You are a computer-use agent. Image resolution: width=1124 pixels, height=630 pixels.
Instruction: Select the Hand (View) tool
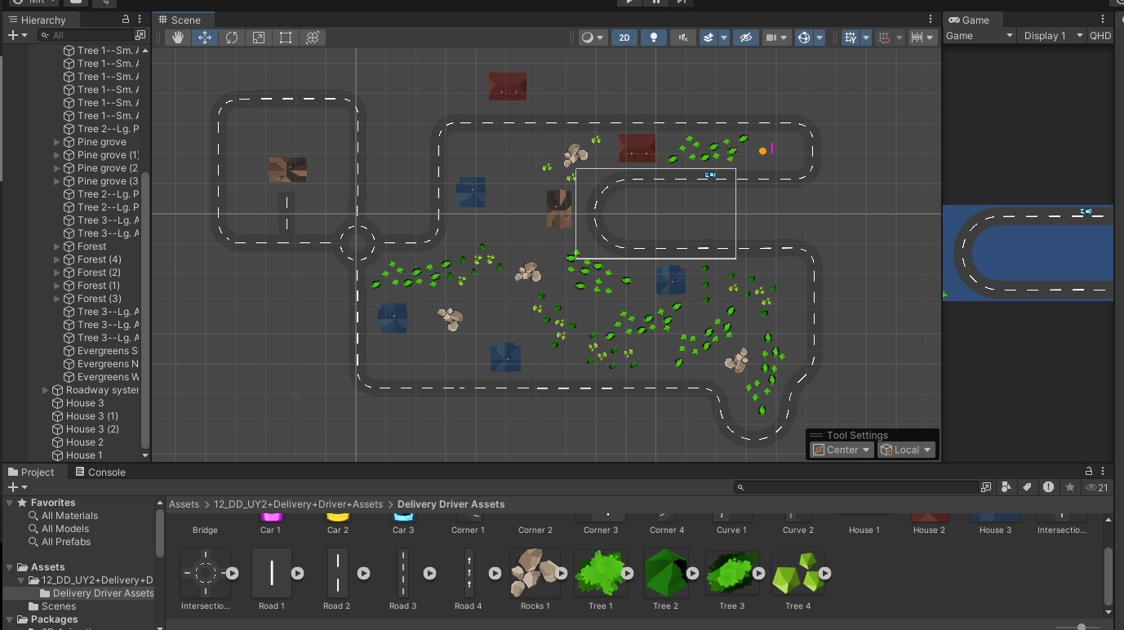(x=178, y=38)
